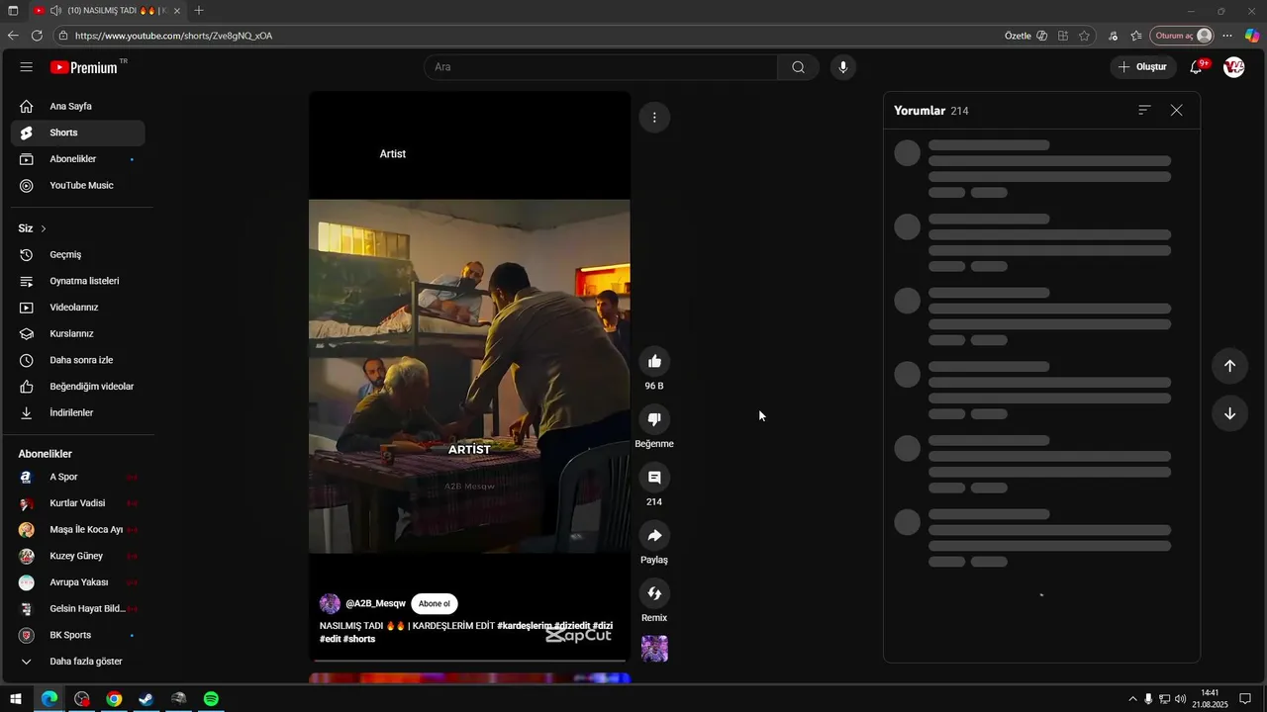
Task: Go to the previous Short with up arrow
Action: pos(1229,366)
